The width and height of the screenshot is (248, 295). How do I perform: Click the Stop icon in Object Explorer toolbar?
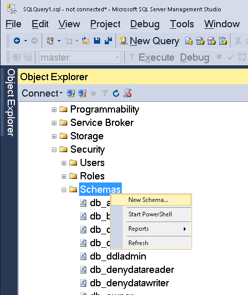click(93, 94)
